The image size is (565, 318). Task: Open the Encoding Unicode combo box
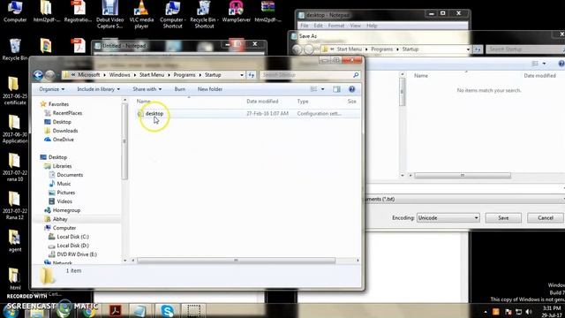[x=448, y=218]
